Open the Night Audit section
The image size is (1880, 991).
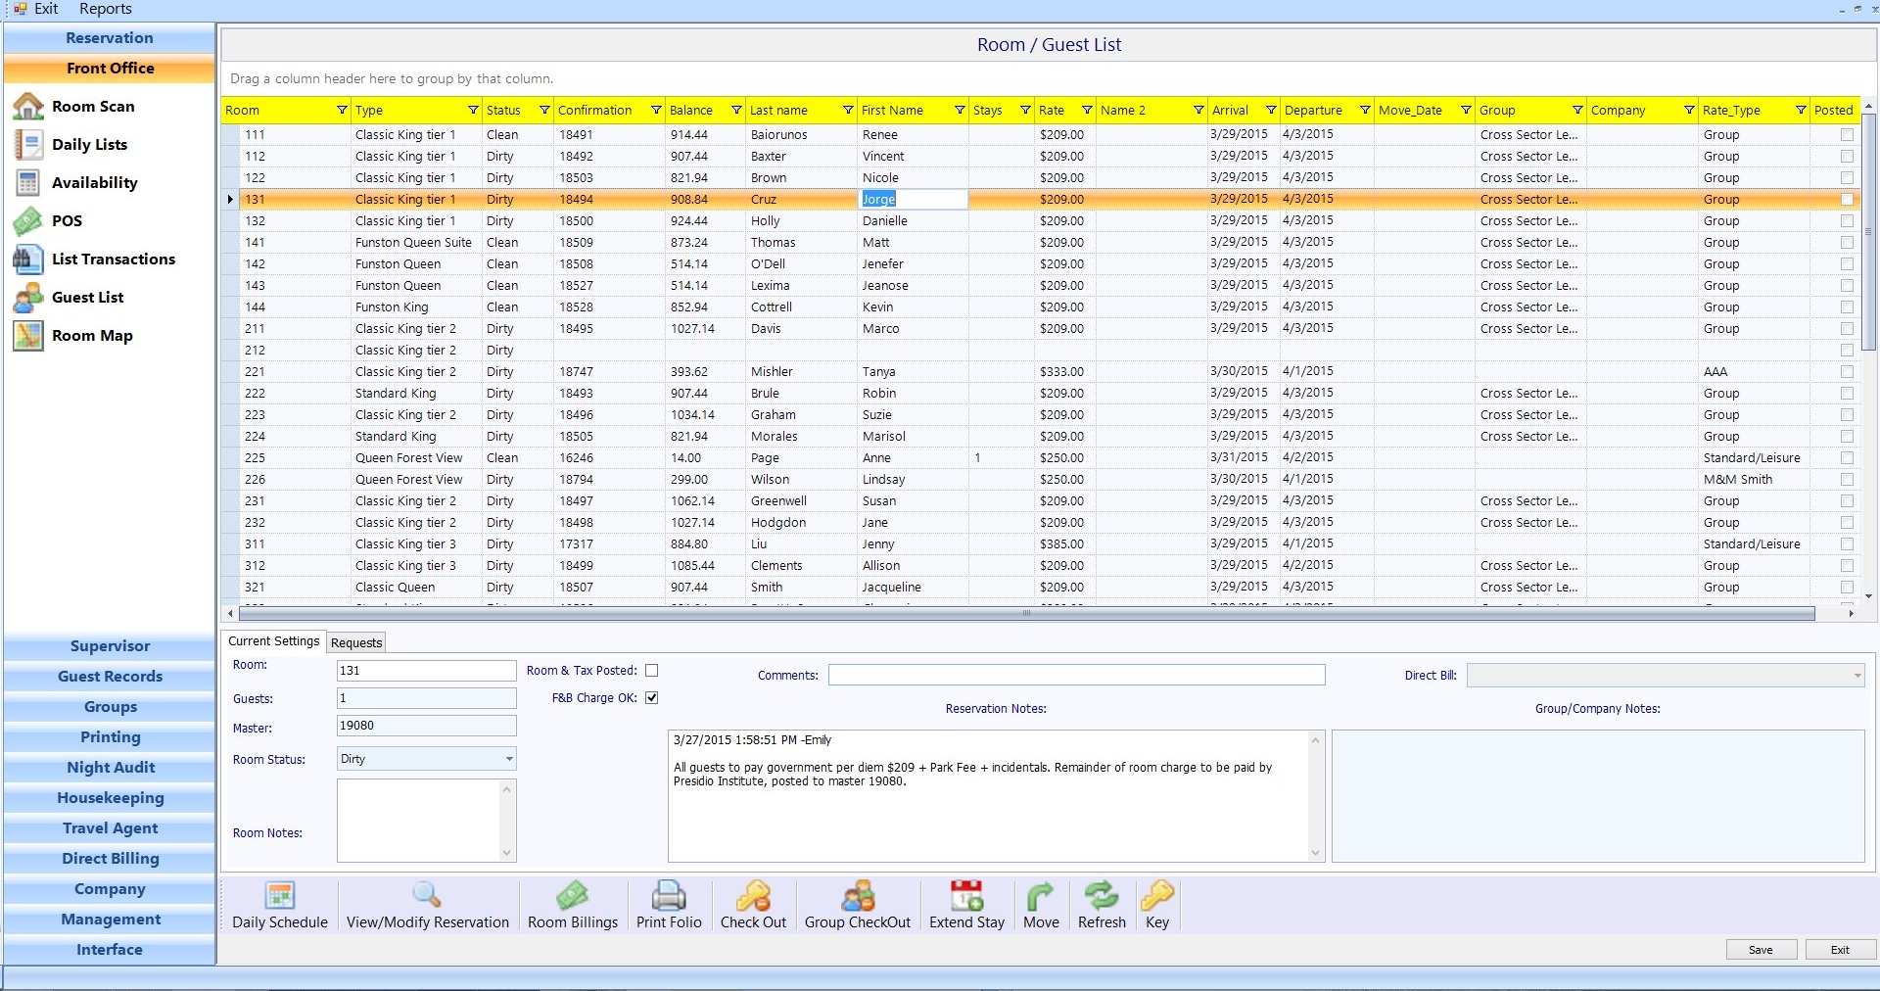tap(111, 768)
